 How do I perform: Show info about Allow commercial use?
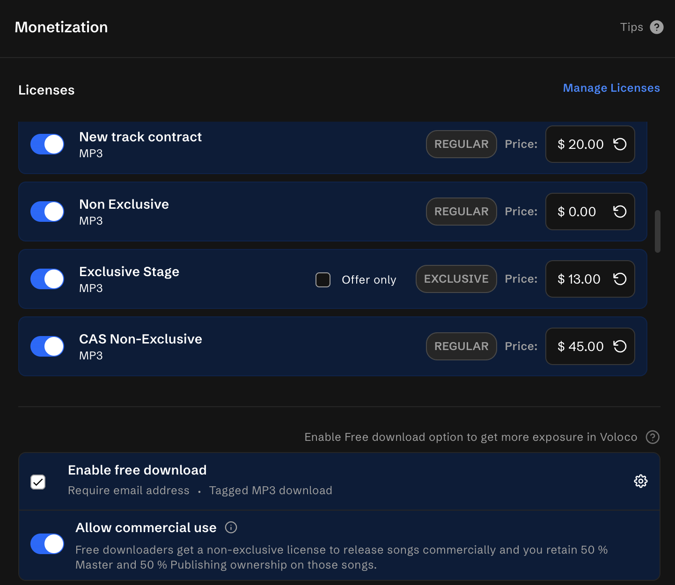click(231, 527)
